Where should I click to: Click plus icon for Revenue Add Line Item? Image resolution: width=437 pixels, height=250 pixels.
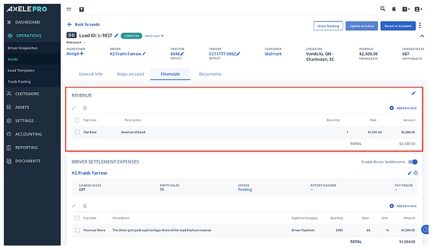[x=391, y=108]
